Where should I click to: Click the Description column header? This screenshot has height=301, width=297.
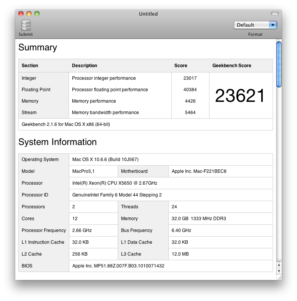pos(85,66)
